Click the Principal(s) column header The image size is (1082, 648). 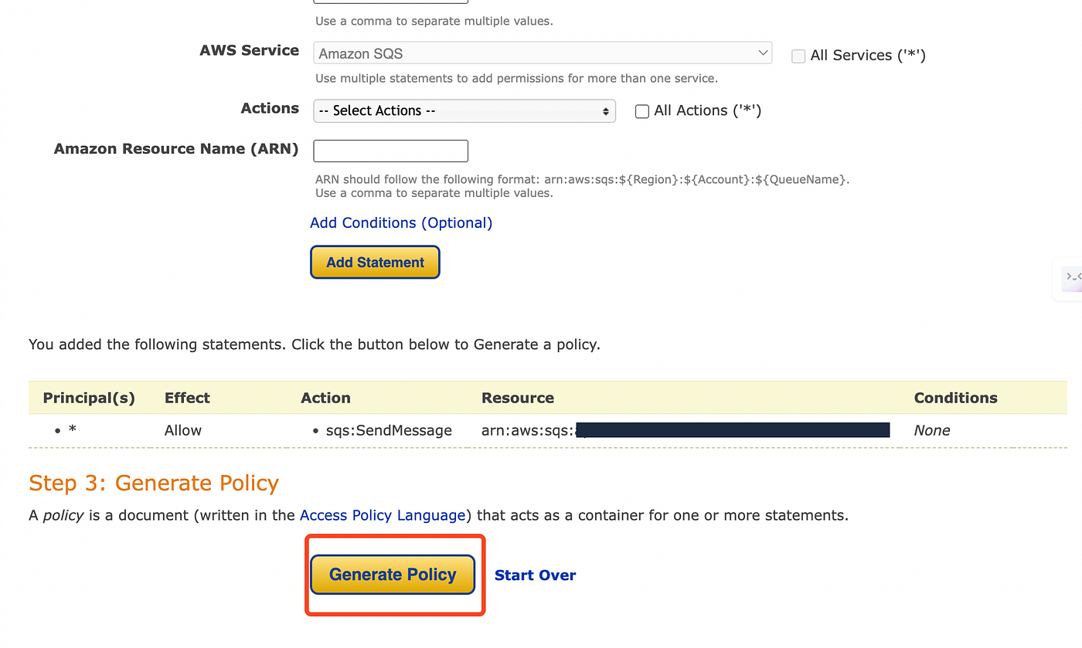click(x=89, y=398)
